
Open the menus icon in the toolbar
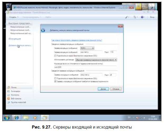click(x=135, y=17)
